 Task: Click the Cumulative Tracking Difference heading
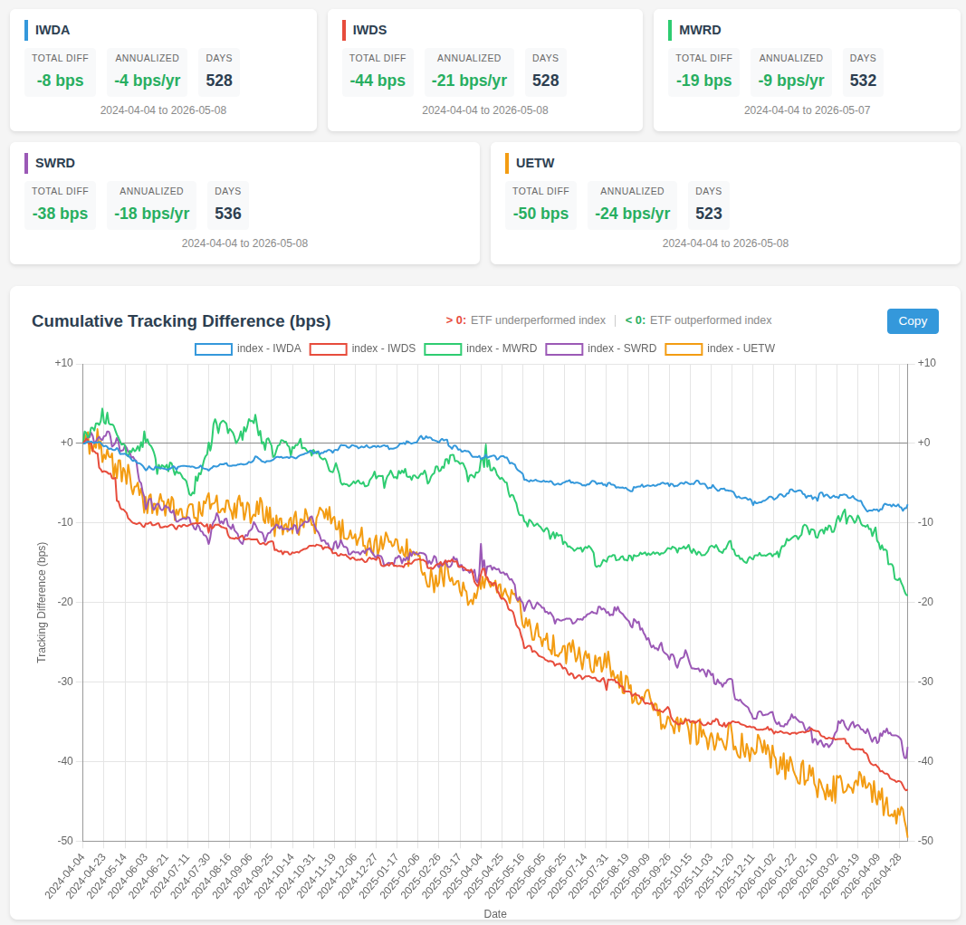(181, 321)
